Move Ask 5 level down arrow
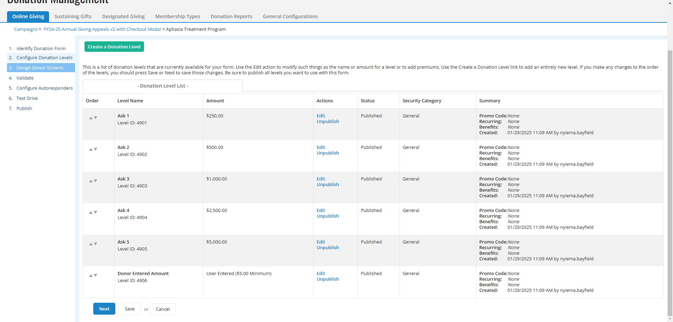 coord(95,244)
